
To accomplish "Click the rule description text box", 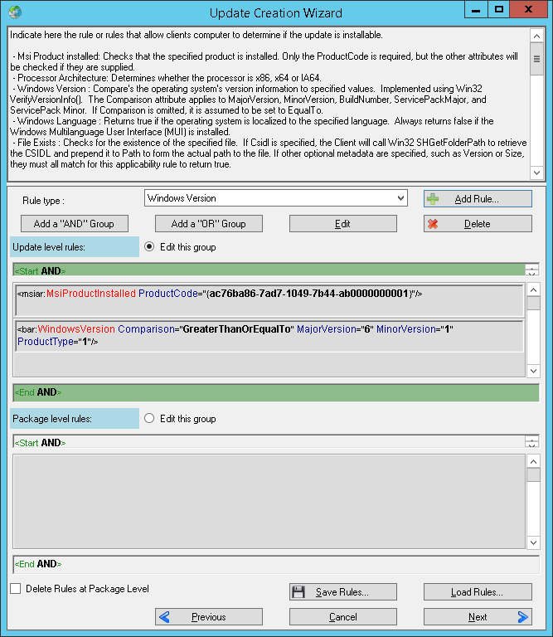I will pos(269,104).
